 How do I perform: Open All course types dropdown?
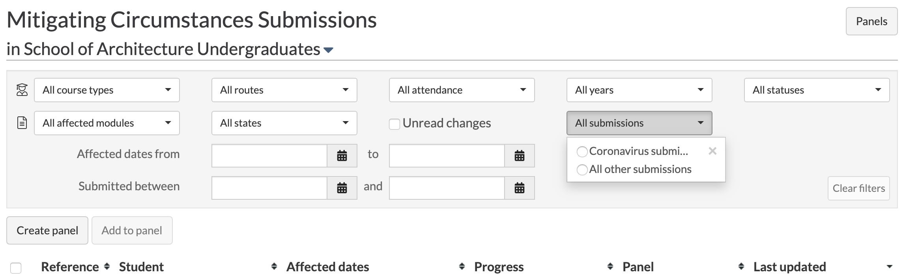(x=107, y=90)
